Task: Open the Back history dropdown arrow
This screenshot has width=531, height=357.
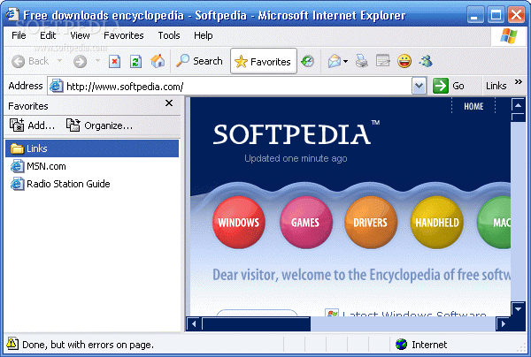Action: [x=60, y=61]
